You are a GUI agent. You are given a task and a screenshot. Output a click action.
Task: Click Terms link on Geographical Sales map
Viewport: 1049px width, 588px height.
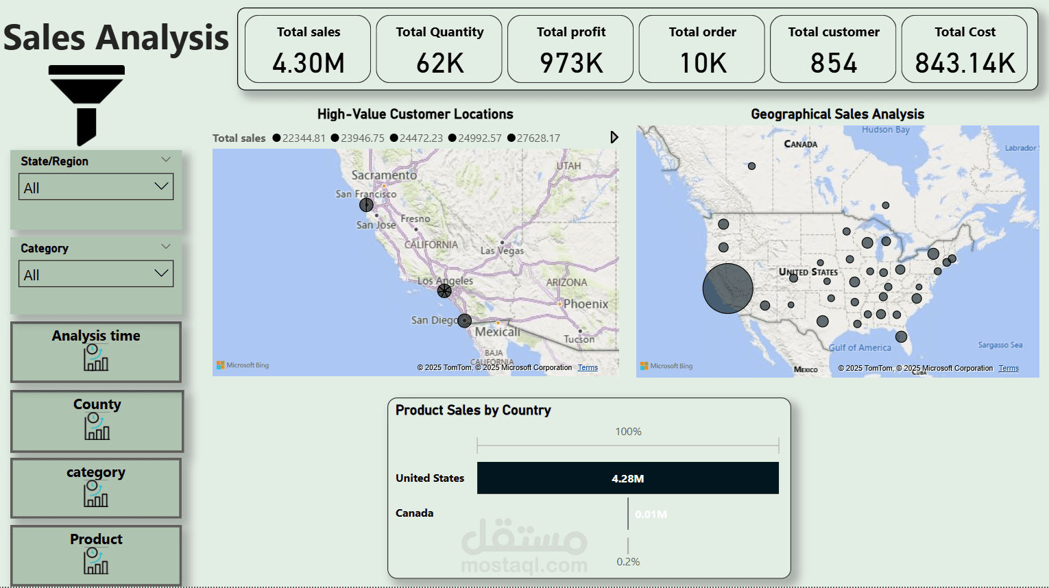tap(1009, 369)
